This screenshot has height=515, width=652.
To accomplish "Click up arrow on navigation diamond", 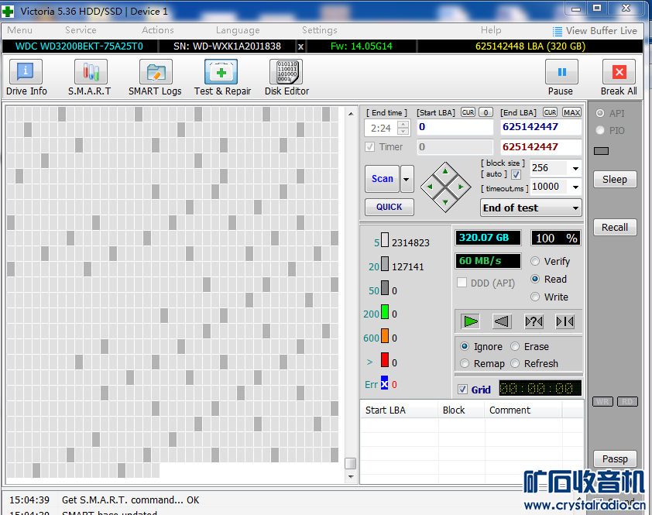I will tap(445, 171).
